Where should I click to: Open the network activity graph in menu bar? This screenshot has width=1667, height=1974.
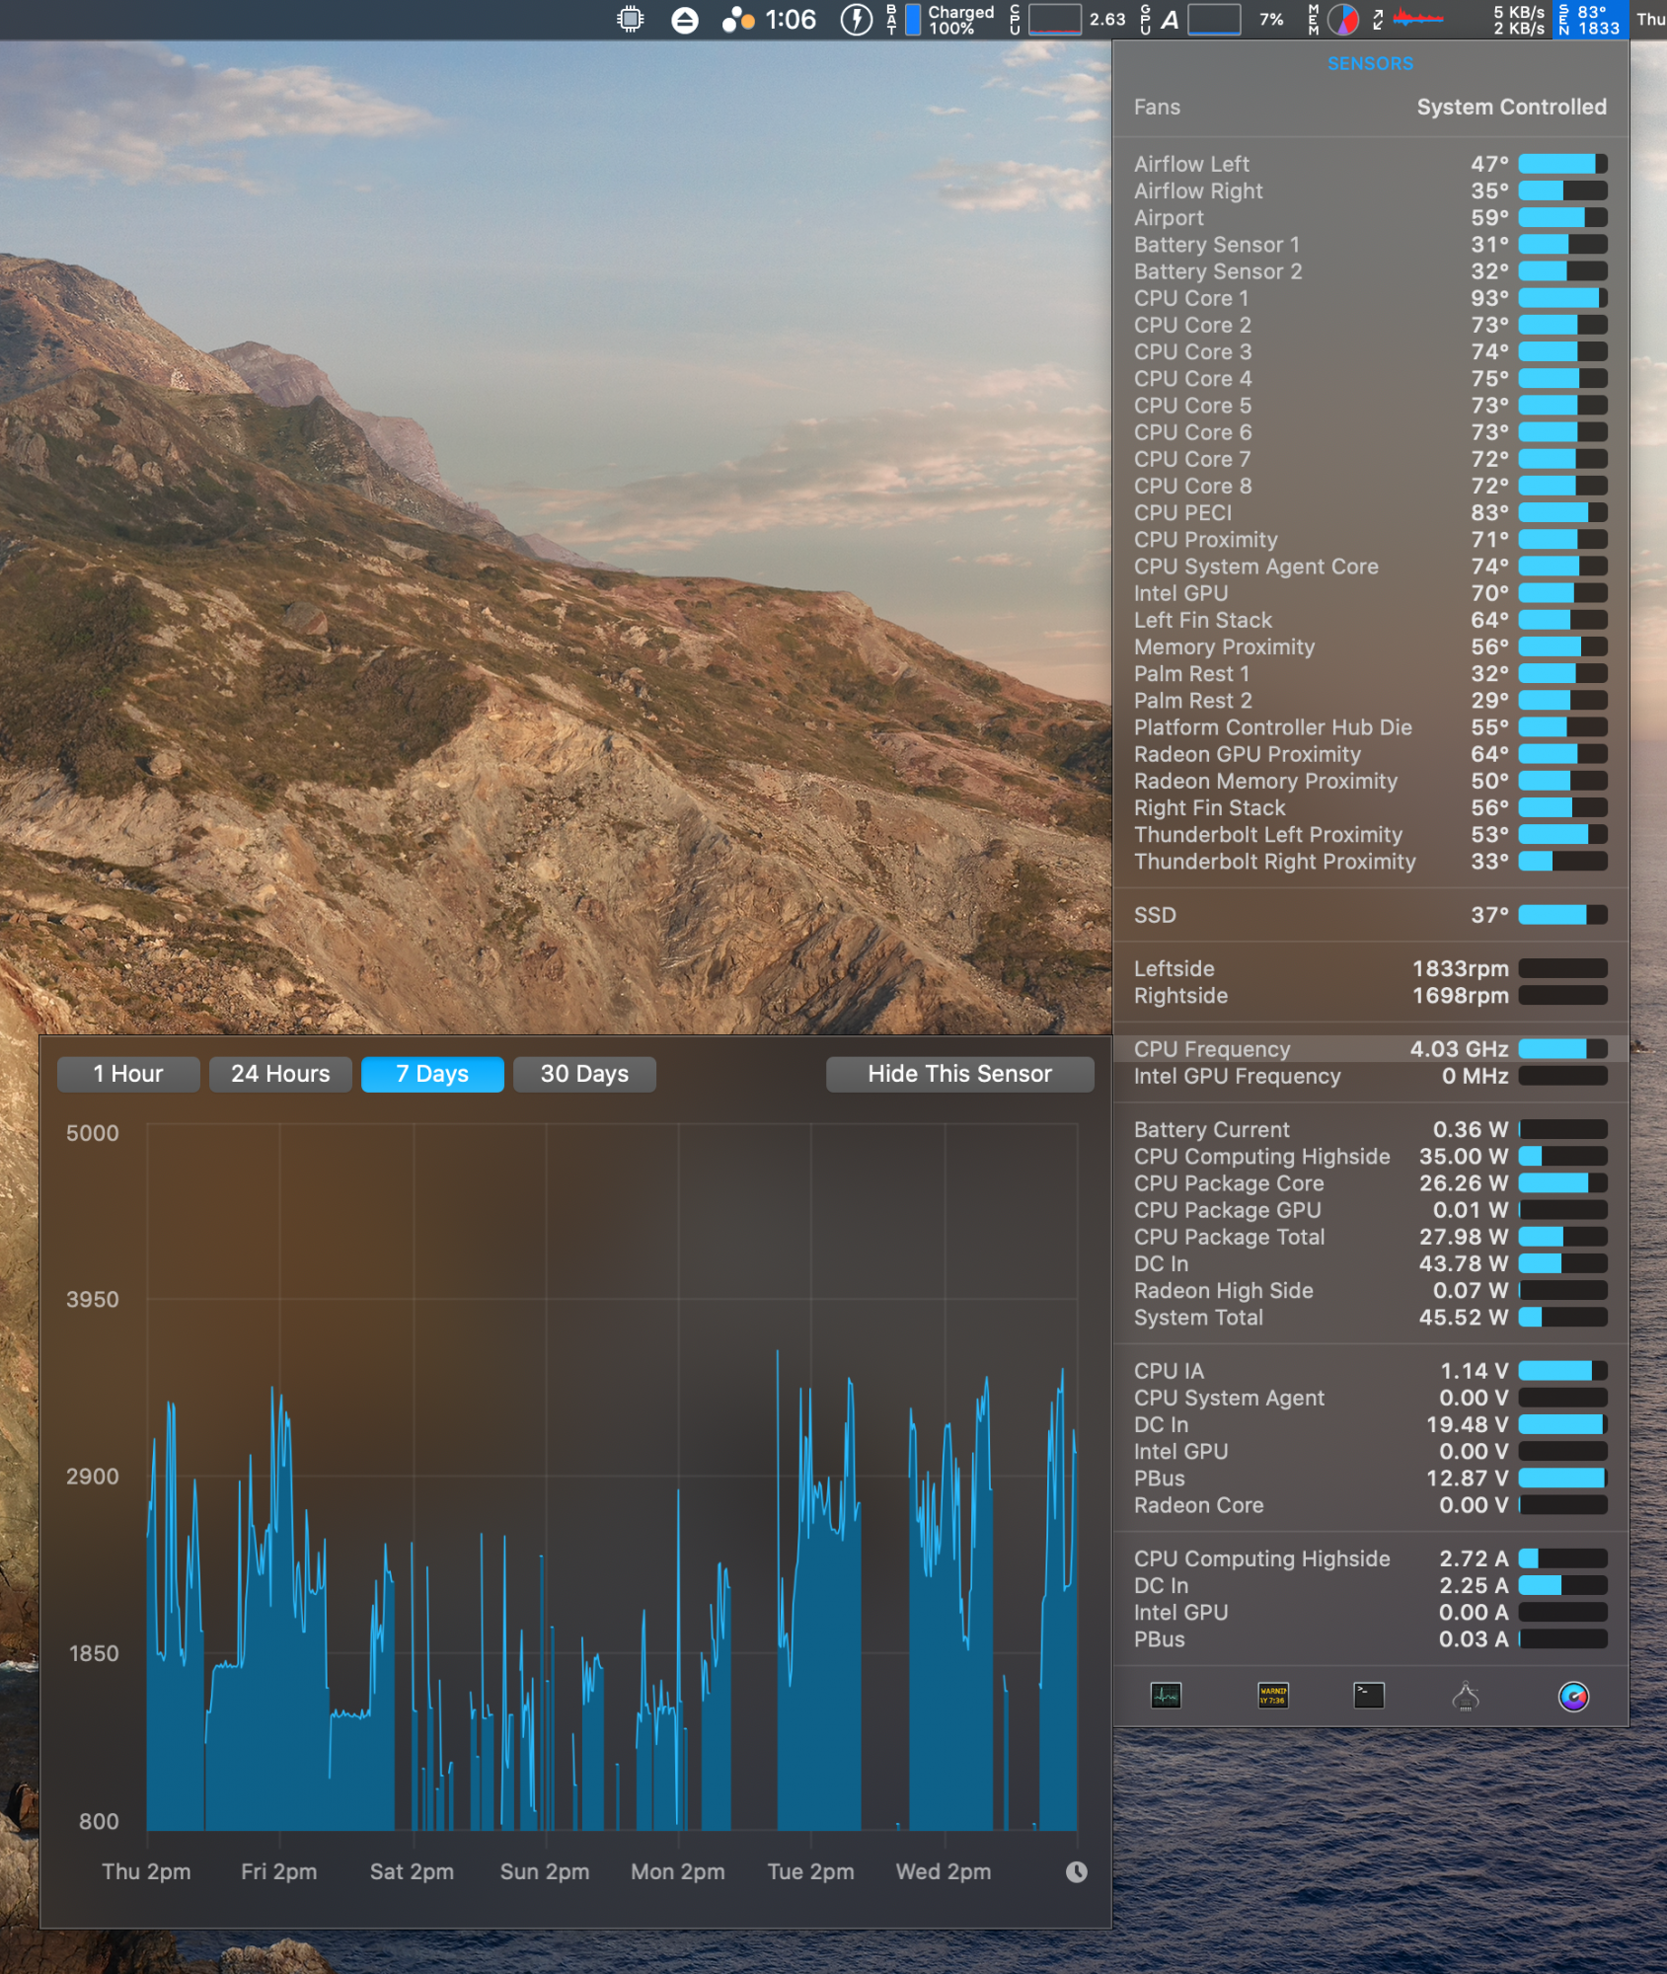click(1417, 18)
